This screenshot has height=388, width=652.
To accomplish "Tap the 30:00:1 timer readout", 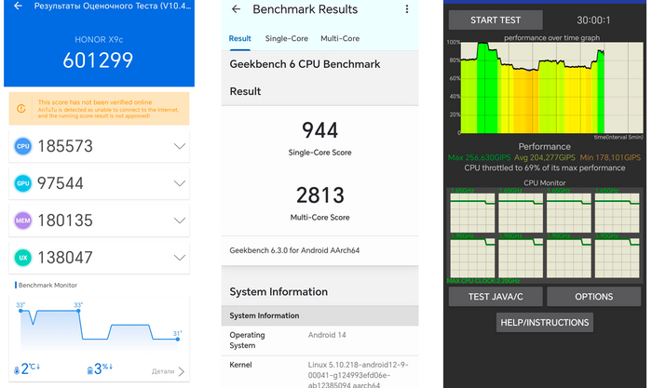I will [593, 20].
